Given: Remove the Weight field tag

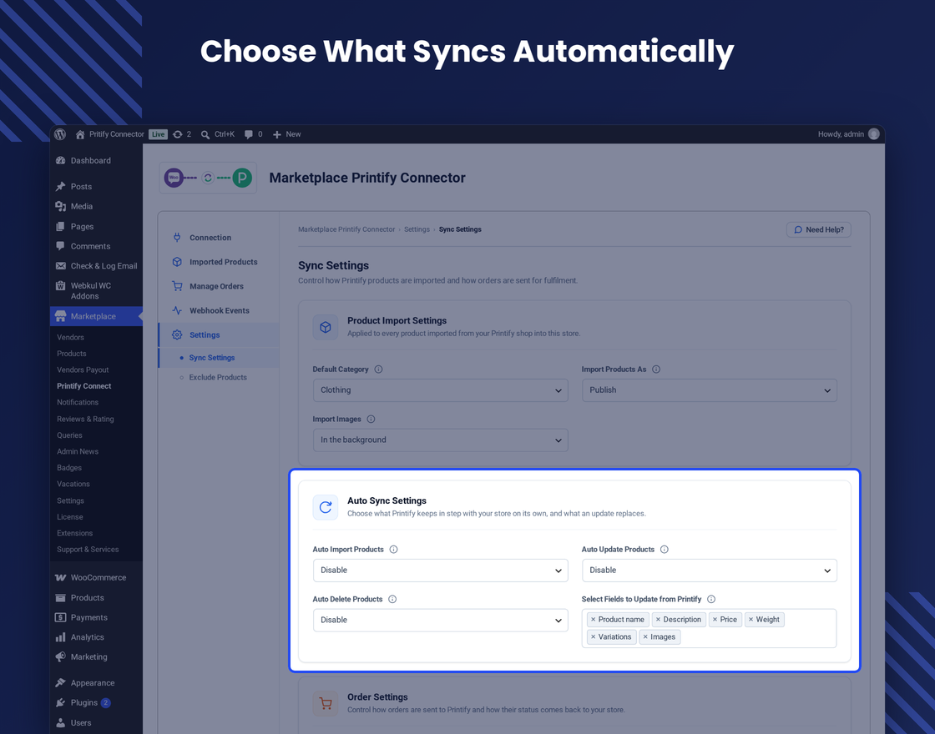Looking at the screenshot, I should pyautogui.click(x=751, y=620).
